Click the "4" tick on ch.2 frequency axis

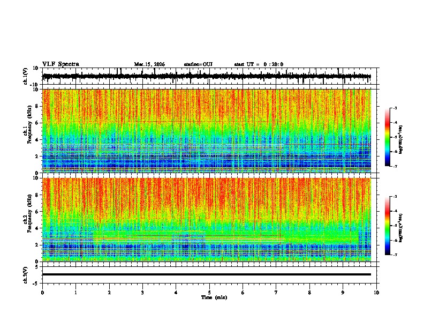click(37, 228)
